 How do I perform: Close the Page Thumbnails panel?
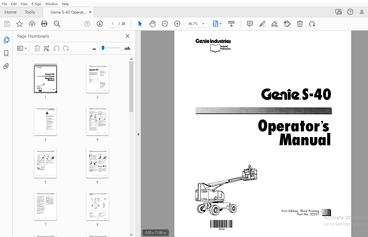click(x=127, y=36)
